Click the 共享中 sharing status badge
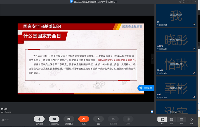This screenshot has width=200, height=127. pyautogui.click(x=146, y=88)
